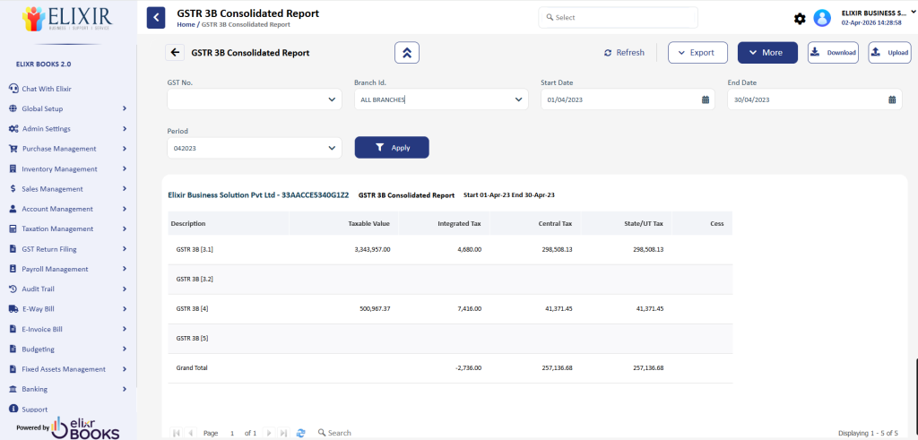Expand the Admin Settings menu
Viewport: 918px width, 440px height.
coord(67,129)
